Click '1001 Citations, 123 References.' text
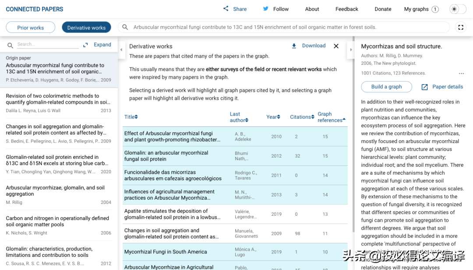 coord(393,73)
